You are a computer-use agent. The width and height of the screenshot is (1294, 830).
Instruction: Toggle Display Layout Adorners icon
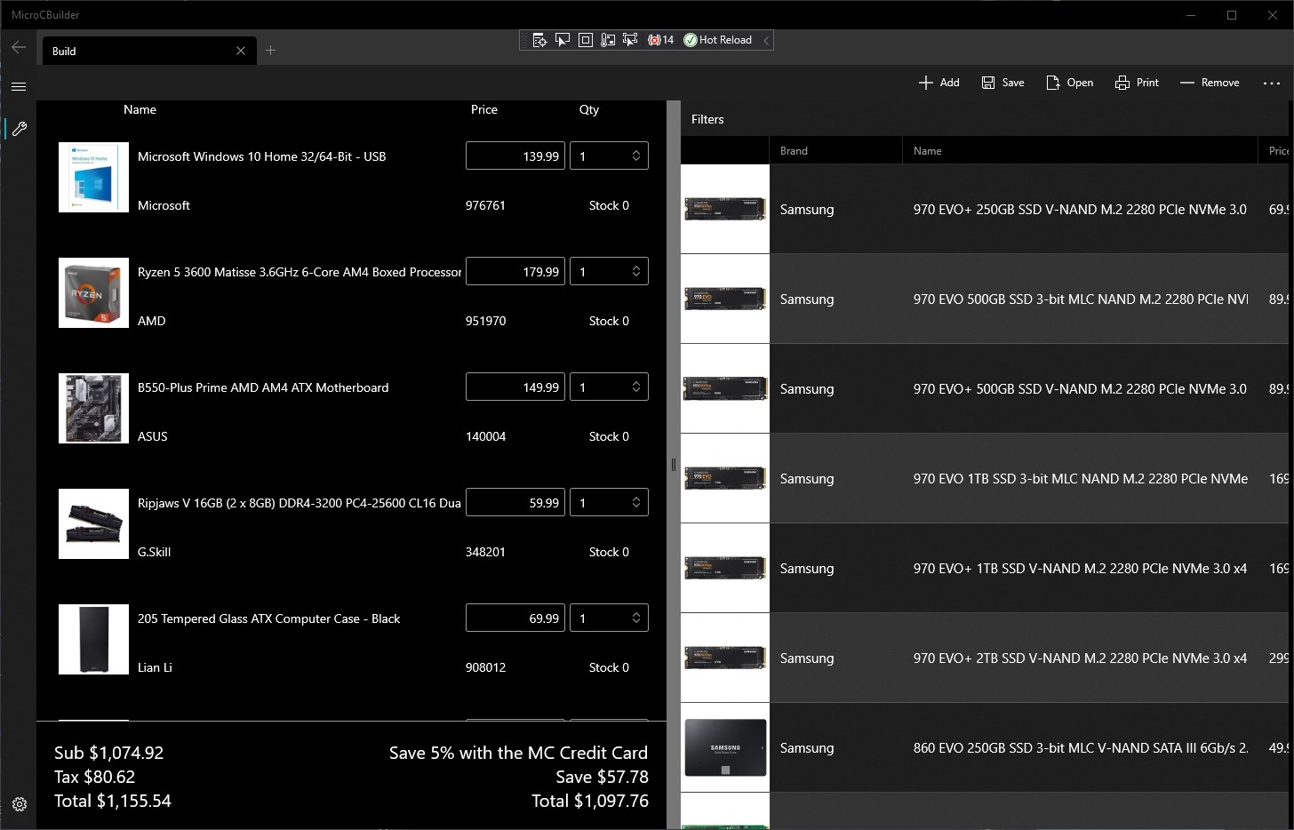[586, 40]
